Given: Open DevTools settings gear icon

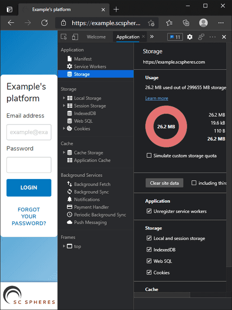Looking at the screenshot, I should click(190, 37).
